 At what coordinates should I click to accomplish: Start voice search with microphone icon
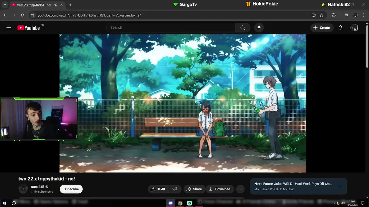(x=259, y=28)
